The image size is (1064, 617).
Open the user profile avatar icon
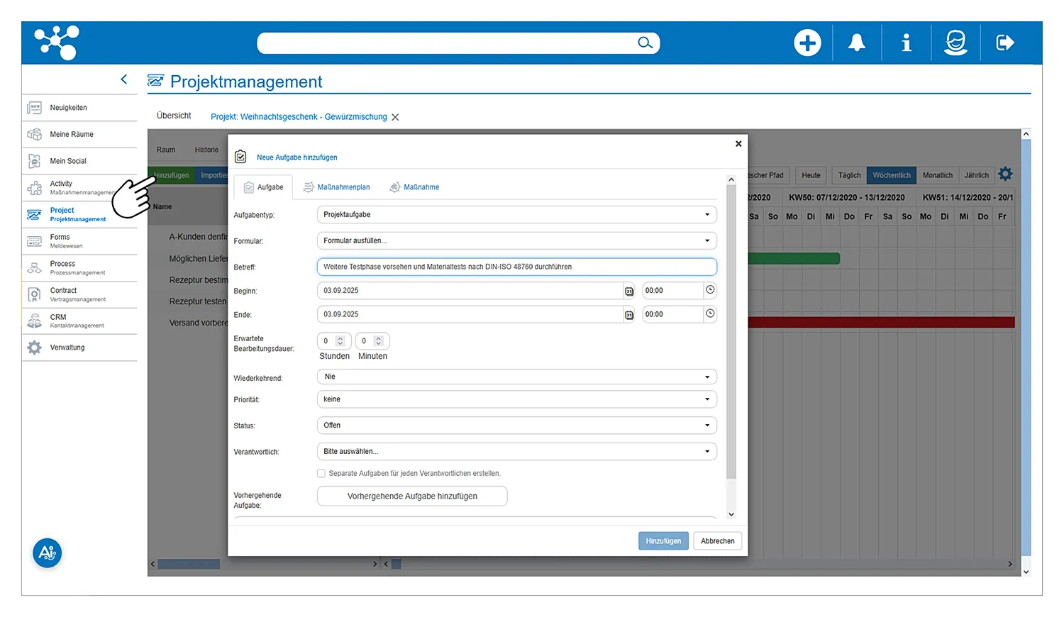coord(955,43)
